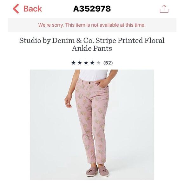Go back using the Back label

(33, 9)
